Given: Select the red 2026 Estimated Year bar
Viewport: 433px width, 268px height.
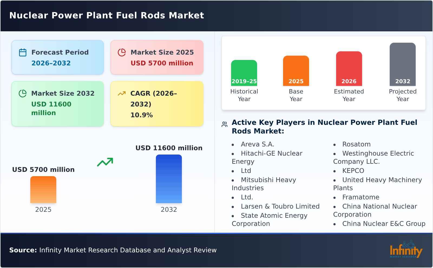Looking at the screenshot, I should [349, 69].
